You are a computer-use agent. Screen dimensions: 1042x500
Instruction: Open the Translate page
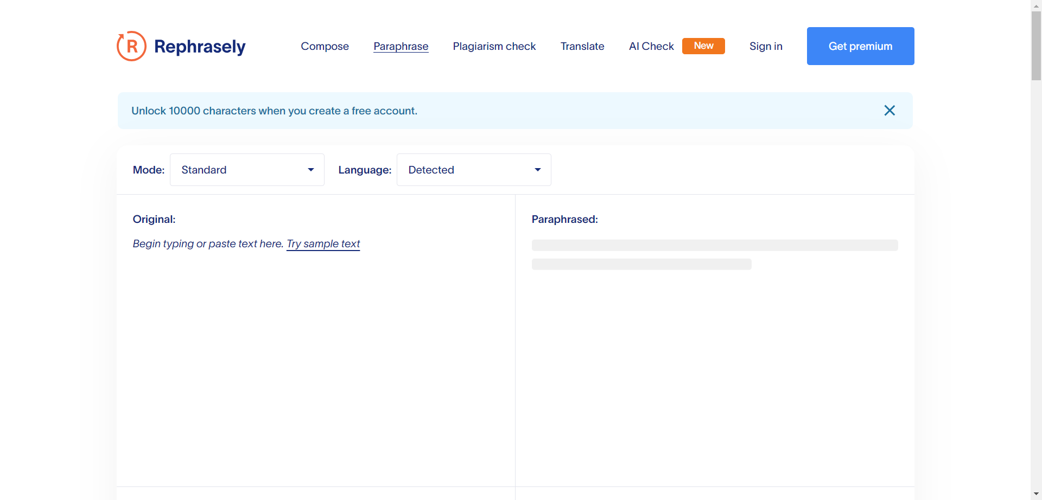point(582,47)
